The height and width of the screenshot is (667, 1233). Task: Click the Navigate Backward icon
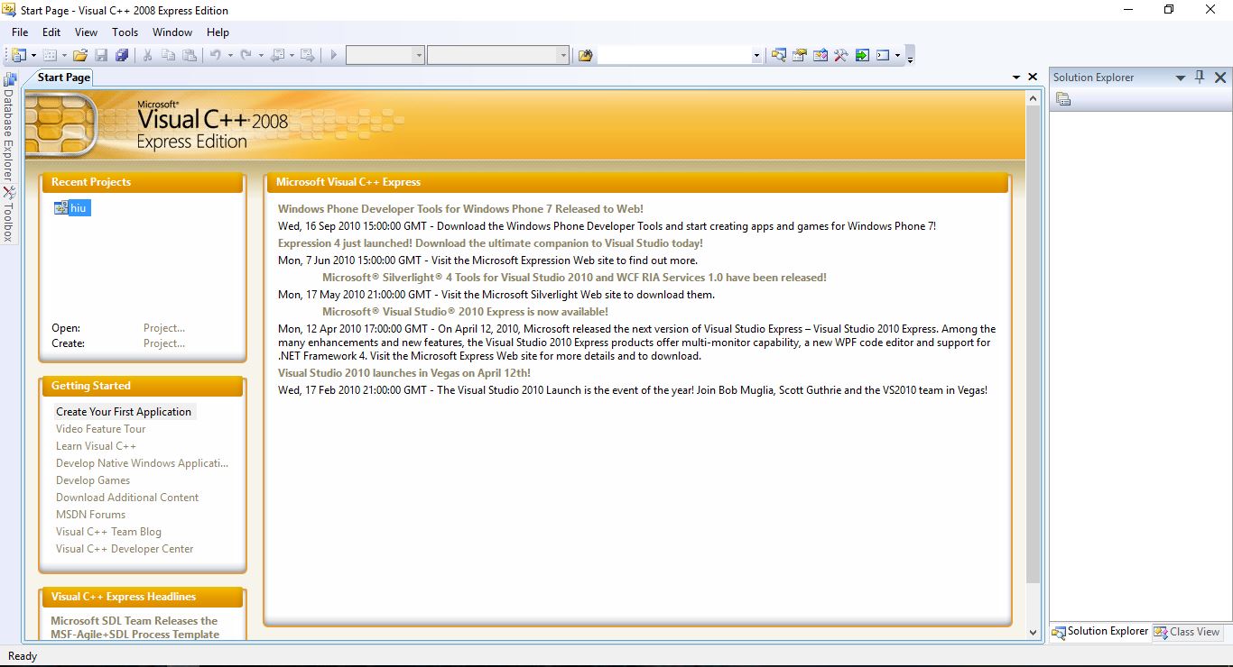tap(278, 56)
